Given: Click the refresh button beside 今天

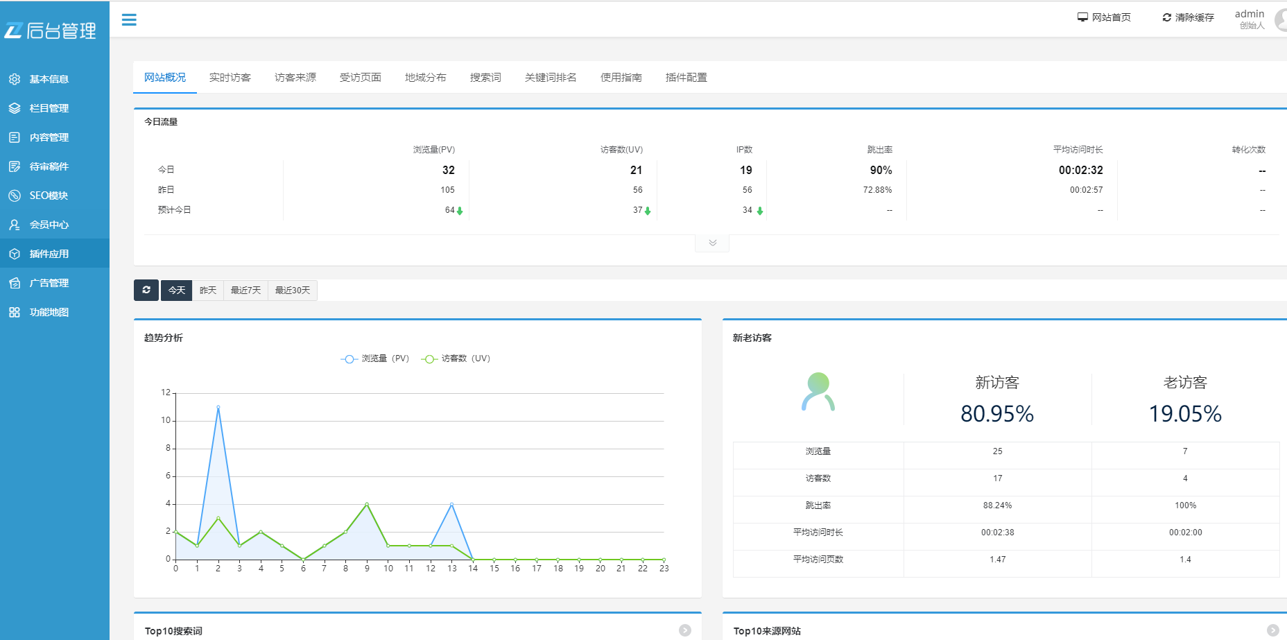Looking at the screenshot, I should point(146,290).
